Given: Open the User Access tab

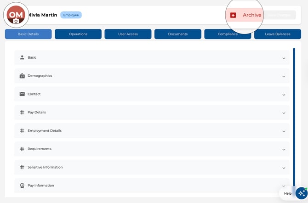Looking at the screenshot, I should click(128, 34).
